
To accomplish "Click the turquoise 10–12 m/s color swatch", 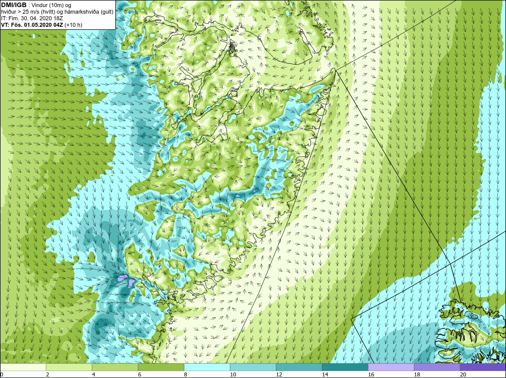I will click(253, 367).
